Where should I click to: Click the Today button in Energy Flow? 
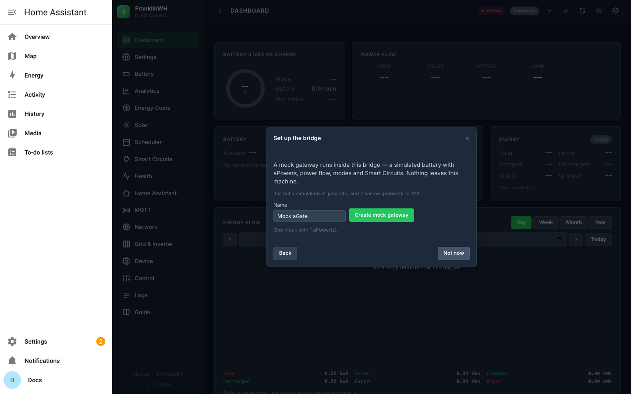click(x=599, y=239)
